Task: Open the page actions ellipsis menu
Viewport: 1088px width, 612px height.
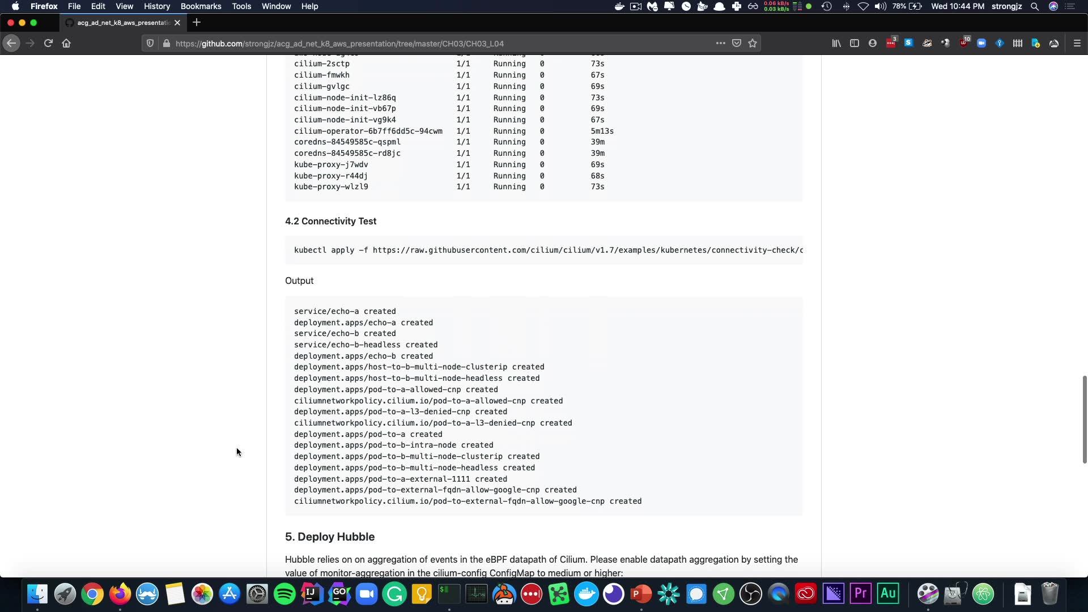Action: 720,43
